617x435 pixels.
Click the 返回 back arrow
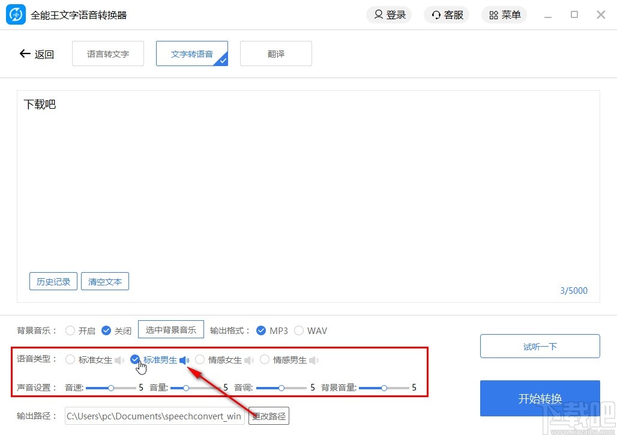coord(25,53)
